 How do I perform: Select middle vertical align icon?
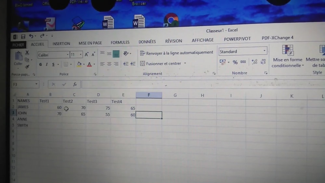(x=109, y=54)
